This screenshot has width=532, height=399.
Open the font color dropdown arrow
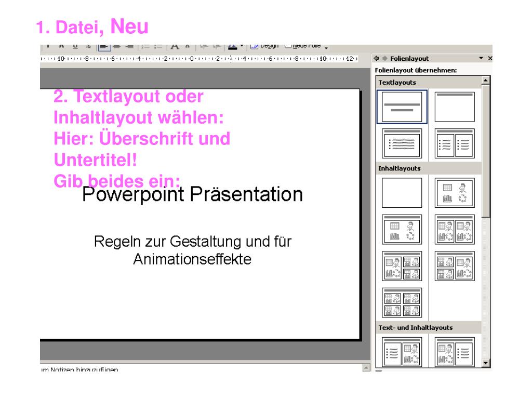click(x=242, y=46)
